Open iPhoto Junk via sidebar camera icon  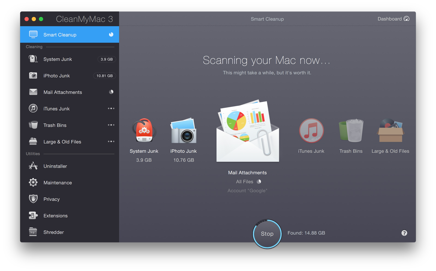33,76
